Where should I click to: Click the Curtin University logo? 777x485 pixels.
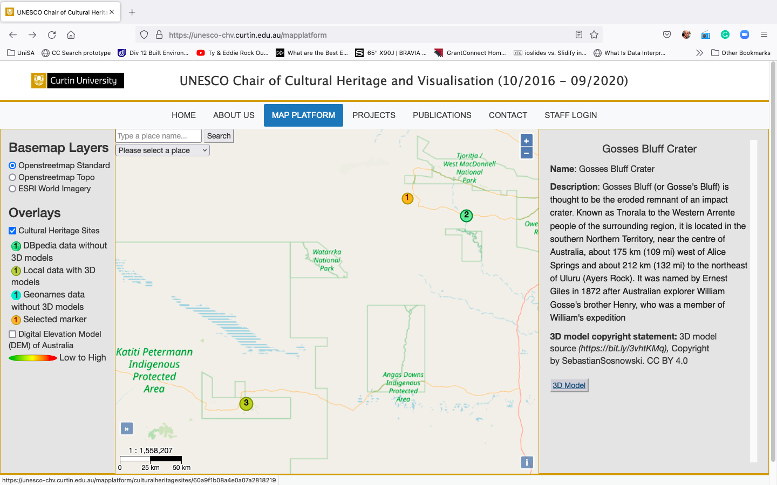(78, 80)
